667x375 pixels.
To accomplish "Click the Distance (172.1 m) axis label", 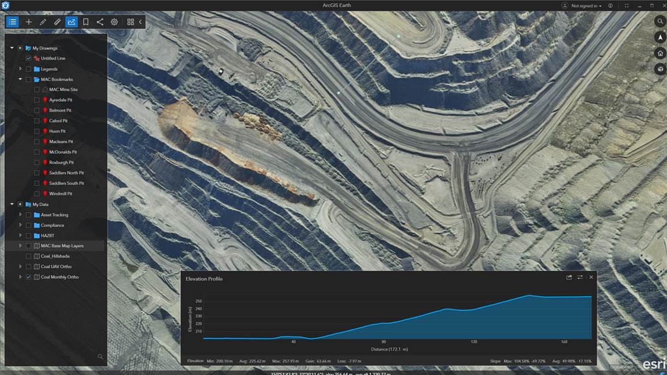I will (389, 349).
